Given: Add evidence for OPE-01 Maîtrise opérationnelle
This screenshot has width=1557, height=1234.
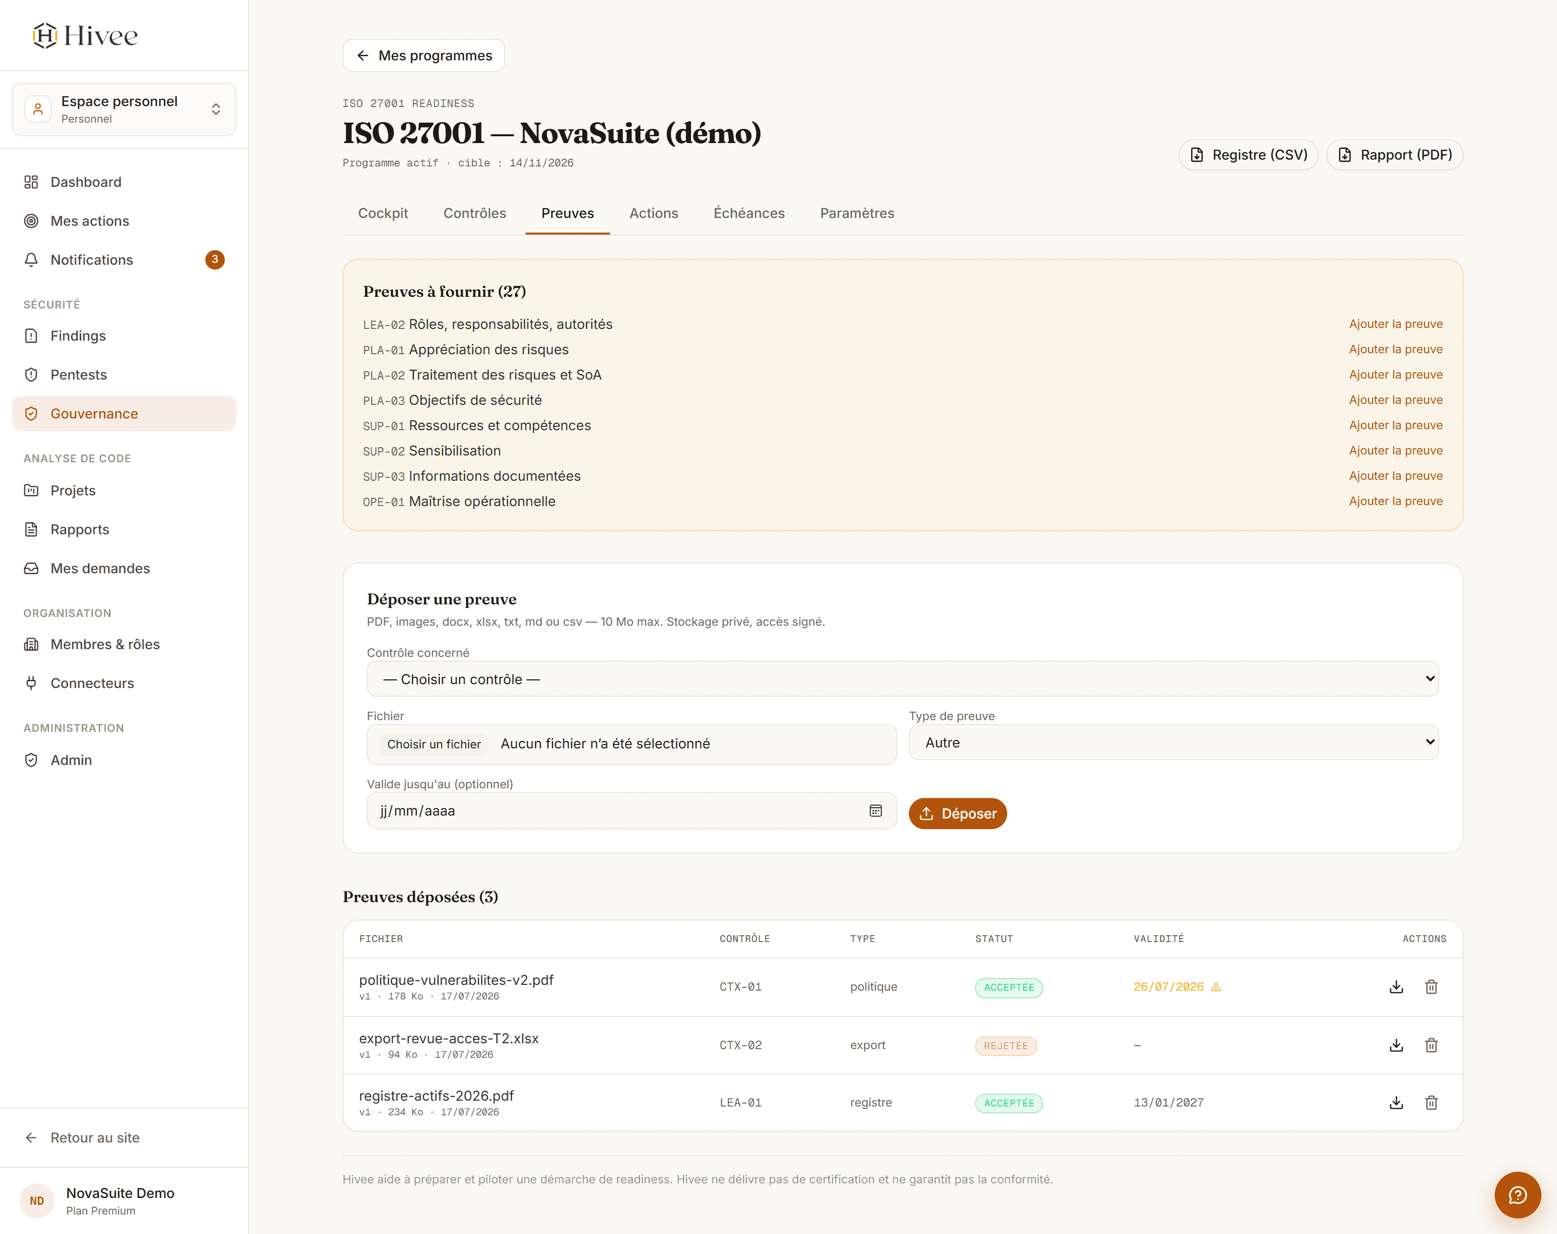Looking at the screenshot, I should 1395,501.
